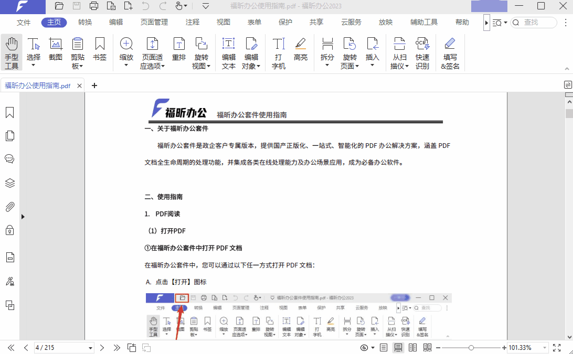Open the comments panel in the left sidebar
The image size is (573, 354).
(x=9, y=158)
